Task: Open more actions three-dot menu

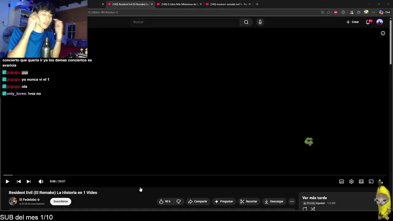Action: click(292, 201)
